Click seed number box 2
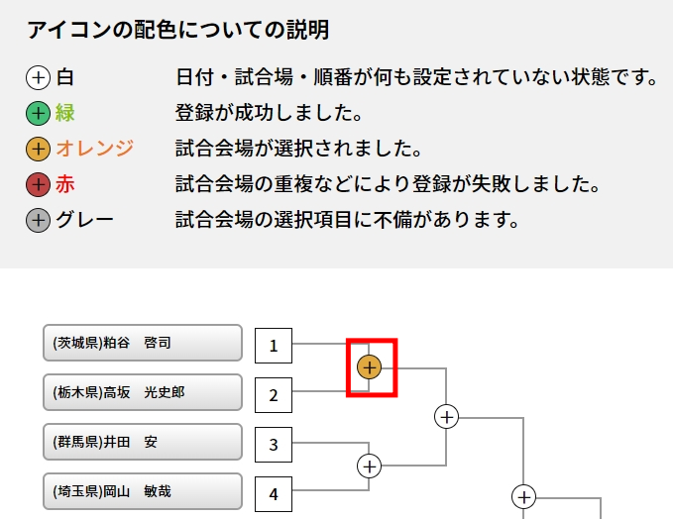The image size is (673, 519). click(x=274, y=395)
